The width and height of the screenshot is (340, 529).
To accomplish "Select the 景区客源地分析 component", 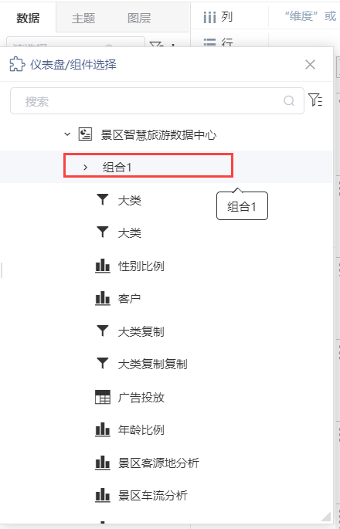I will (158, 463).
